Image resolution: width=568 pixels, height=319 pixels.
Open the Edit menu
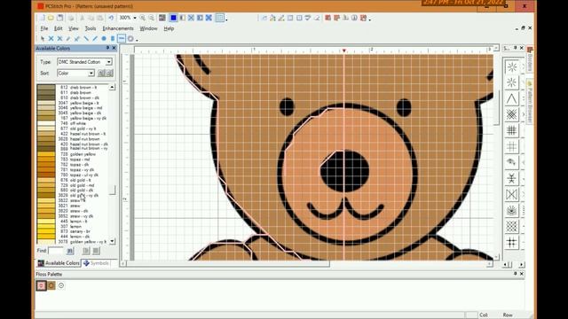click(58, 28)
